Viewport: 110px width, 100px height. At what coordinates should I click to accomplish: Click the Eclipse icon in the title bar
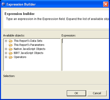coord(4,4)
